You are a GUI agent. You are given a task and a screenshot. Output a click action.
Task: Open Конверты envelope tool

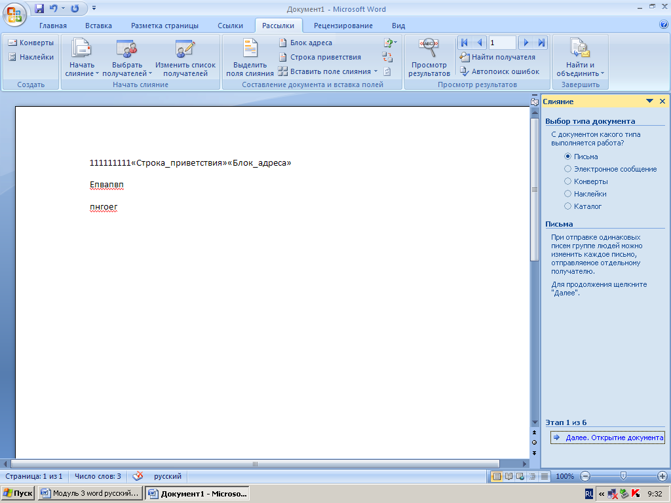(x=31, y=43)
